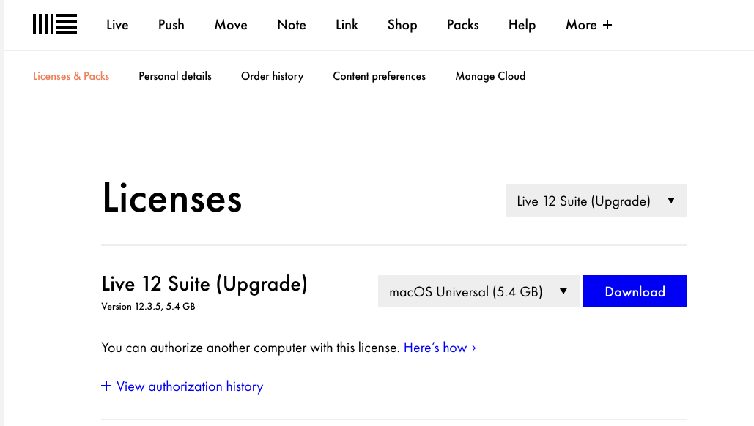Image resolution: width=754 pixels, height=426 pixels.
Task: Open the Content preferences section
Action: (379, 76)
